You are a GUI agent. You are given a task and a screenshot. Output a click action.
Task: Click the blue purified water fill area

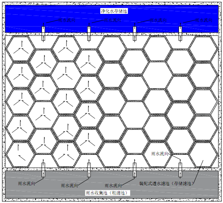(x=112, y=19)
